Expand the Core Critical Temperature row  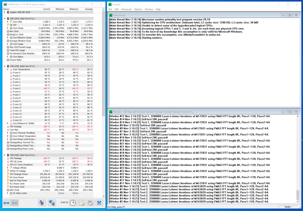pyautogui.click(x=8, y=136)
